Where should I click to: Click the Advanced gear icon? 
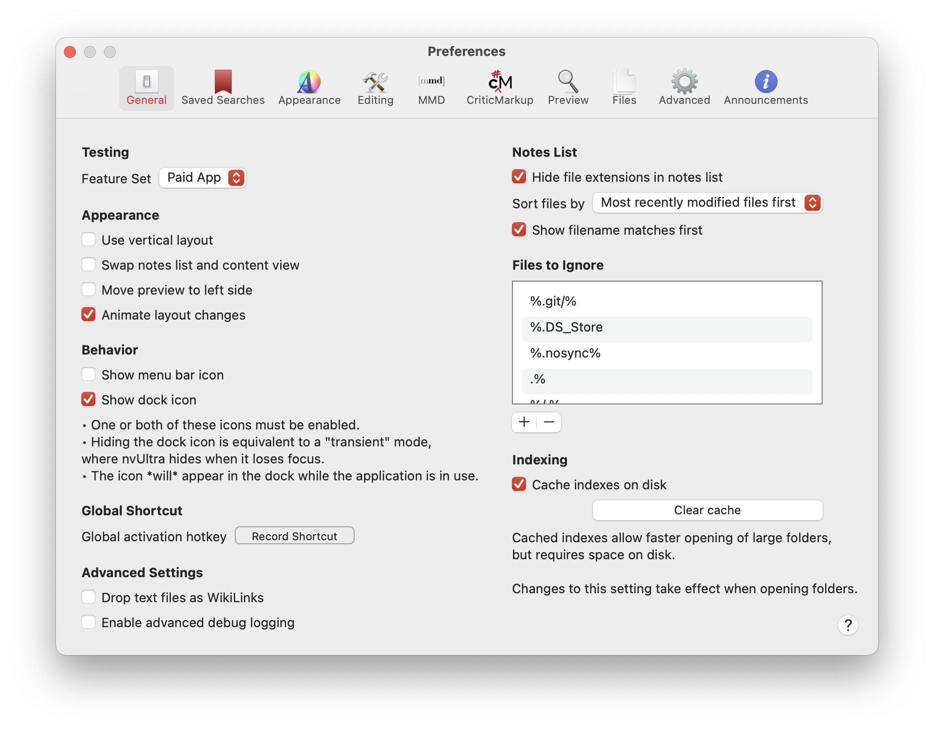pos(684,82)
